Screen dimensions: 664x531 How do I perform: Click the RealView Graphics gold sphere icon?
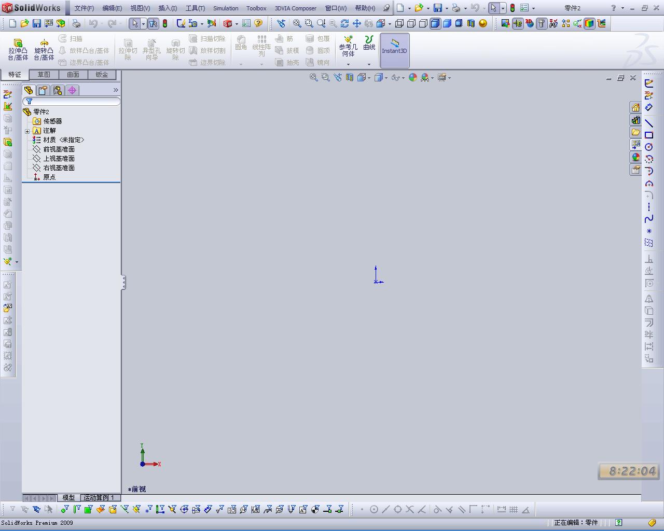click(x=483, y=23)
